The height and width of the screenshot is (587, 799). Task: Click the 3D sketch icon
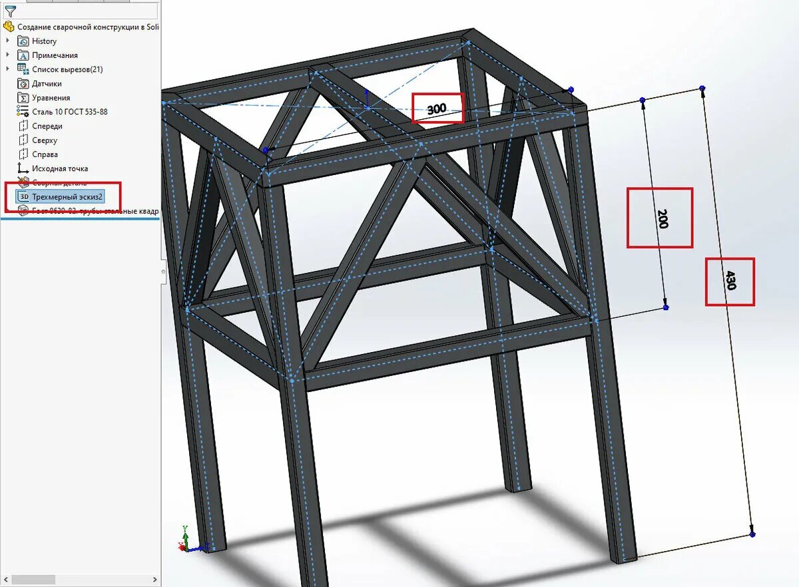click(x=23, y=197)
